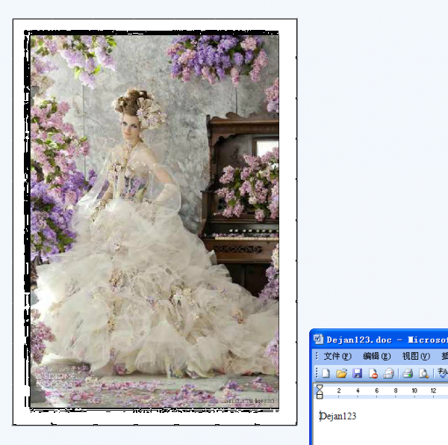Click the Dejan123.doc title bar
Image resolution: width=448 pixels, height=445 pixels.
379,340
